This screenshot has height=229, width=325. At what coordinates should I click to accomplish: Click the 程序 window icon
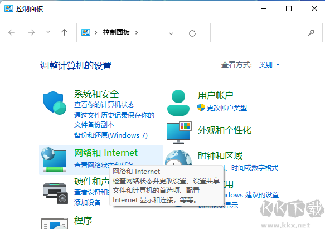click(x=55, y=223)
